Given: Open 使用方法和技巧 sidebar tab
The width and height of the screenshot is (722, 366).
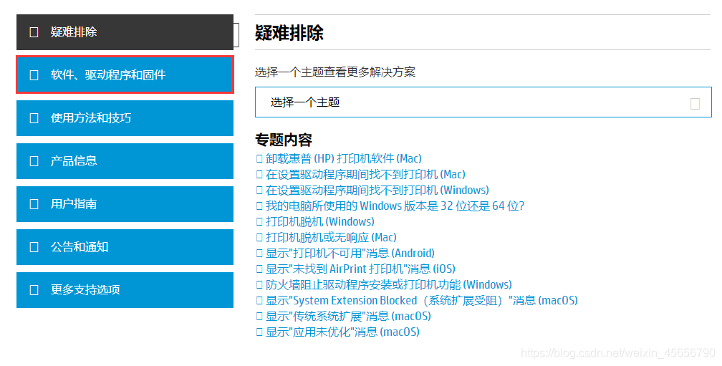Looking at the screenshot, I should tap(125, 118).
